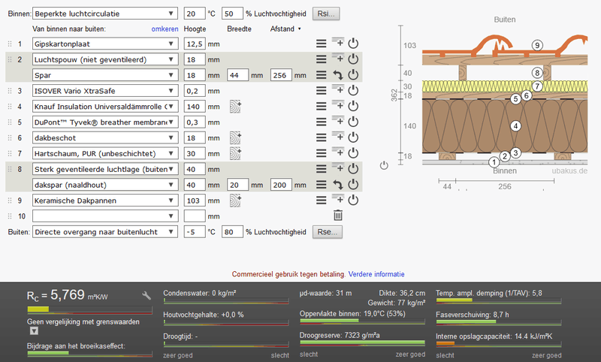Select layer marker 4 in roof diagram
Image resolution: width=601 pixels, height=362 pixels.
point(515,125)
